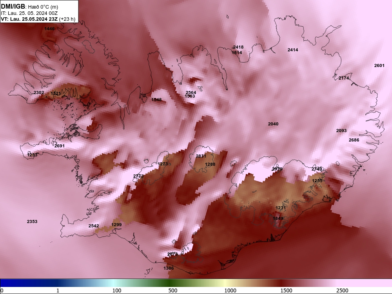The height and width of the screenshot is (294, 392).
Task: Click the DMI/IGB title text
Action: click(x=13, y=7)
